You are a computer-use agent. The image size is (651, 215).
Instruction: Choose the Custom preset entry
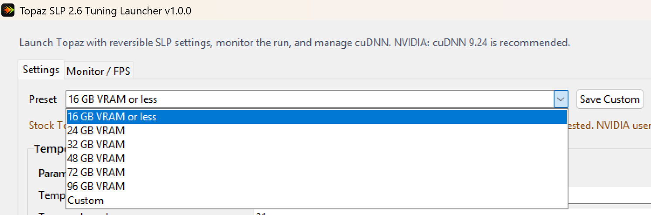coord(317,201)
